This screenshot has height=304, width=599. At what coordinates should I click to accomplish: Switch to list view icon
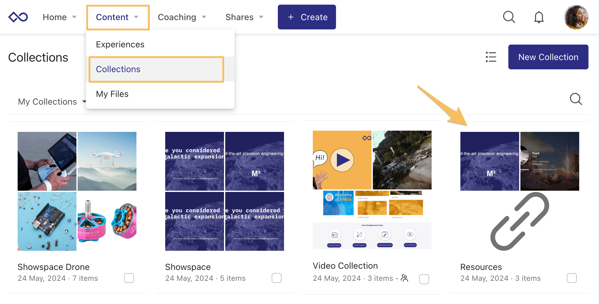click(x=491, y=57)
